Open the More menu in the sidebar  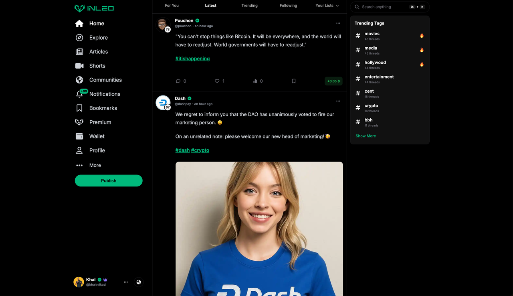click(x=88, y=165)
